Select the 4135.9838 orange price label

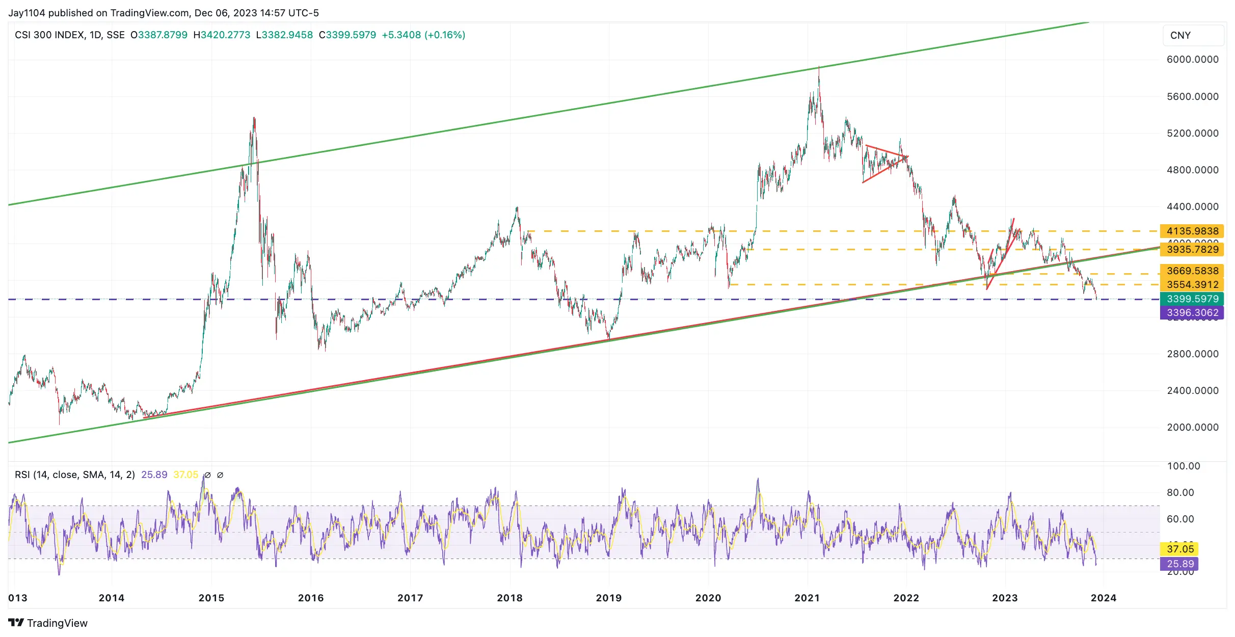click(x=1192, y=231)
